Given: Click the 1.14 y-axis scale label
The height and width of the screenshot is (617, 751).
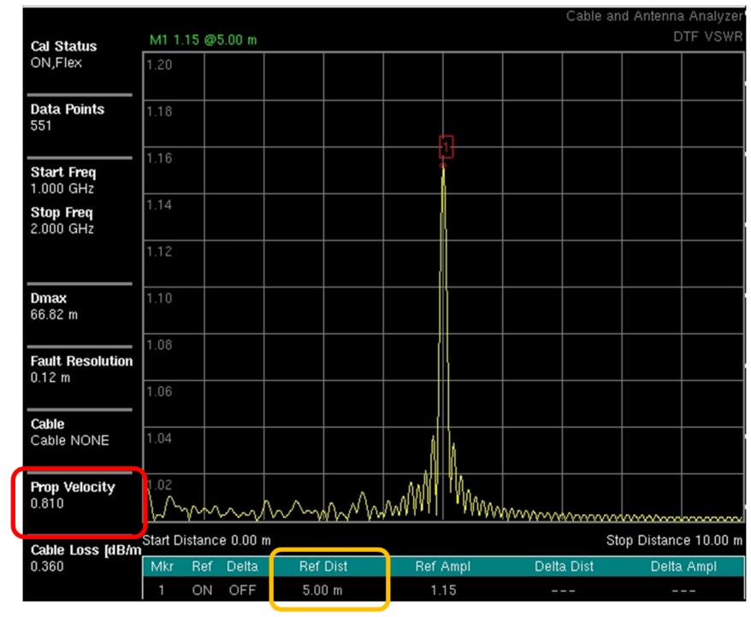Looking at the screenshot, I should (x=159, y=205).
